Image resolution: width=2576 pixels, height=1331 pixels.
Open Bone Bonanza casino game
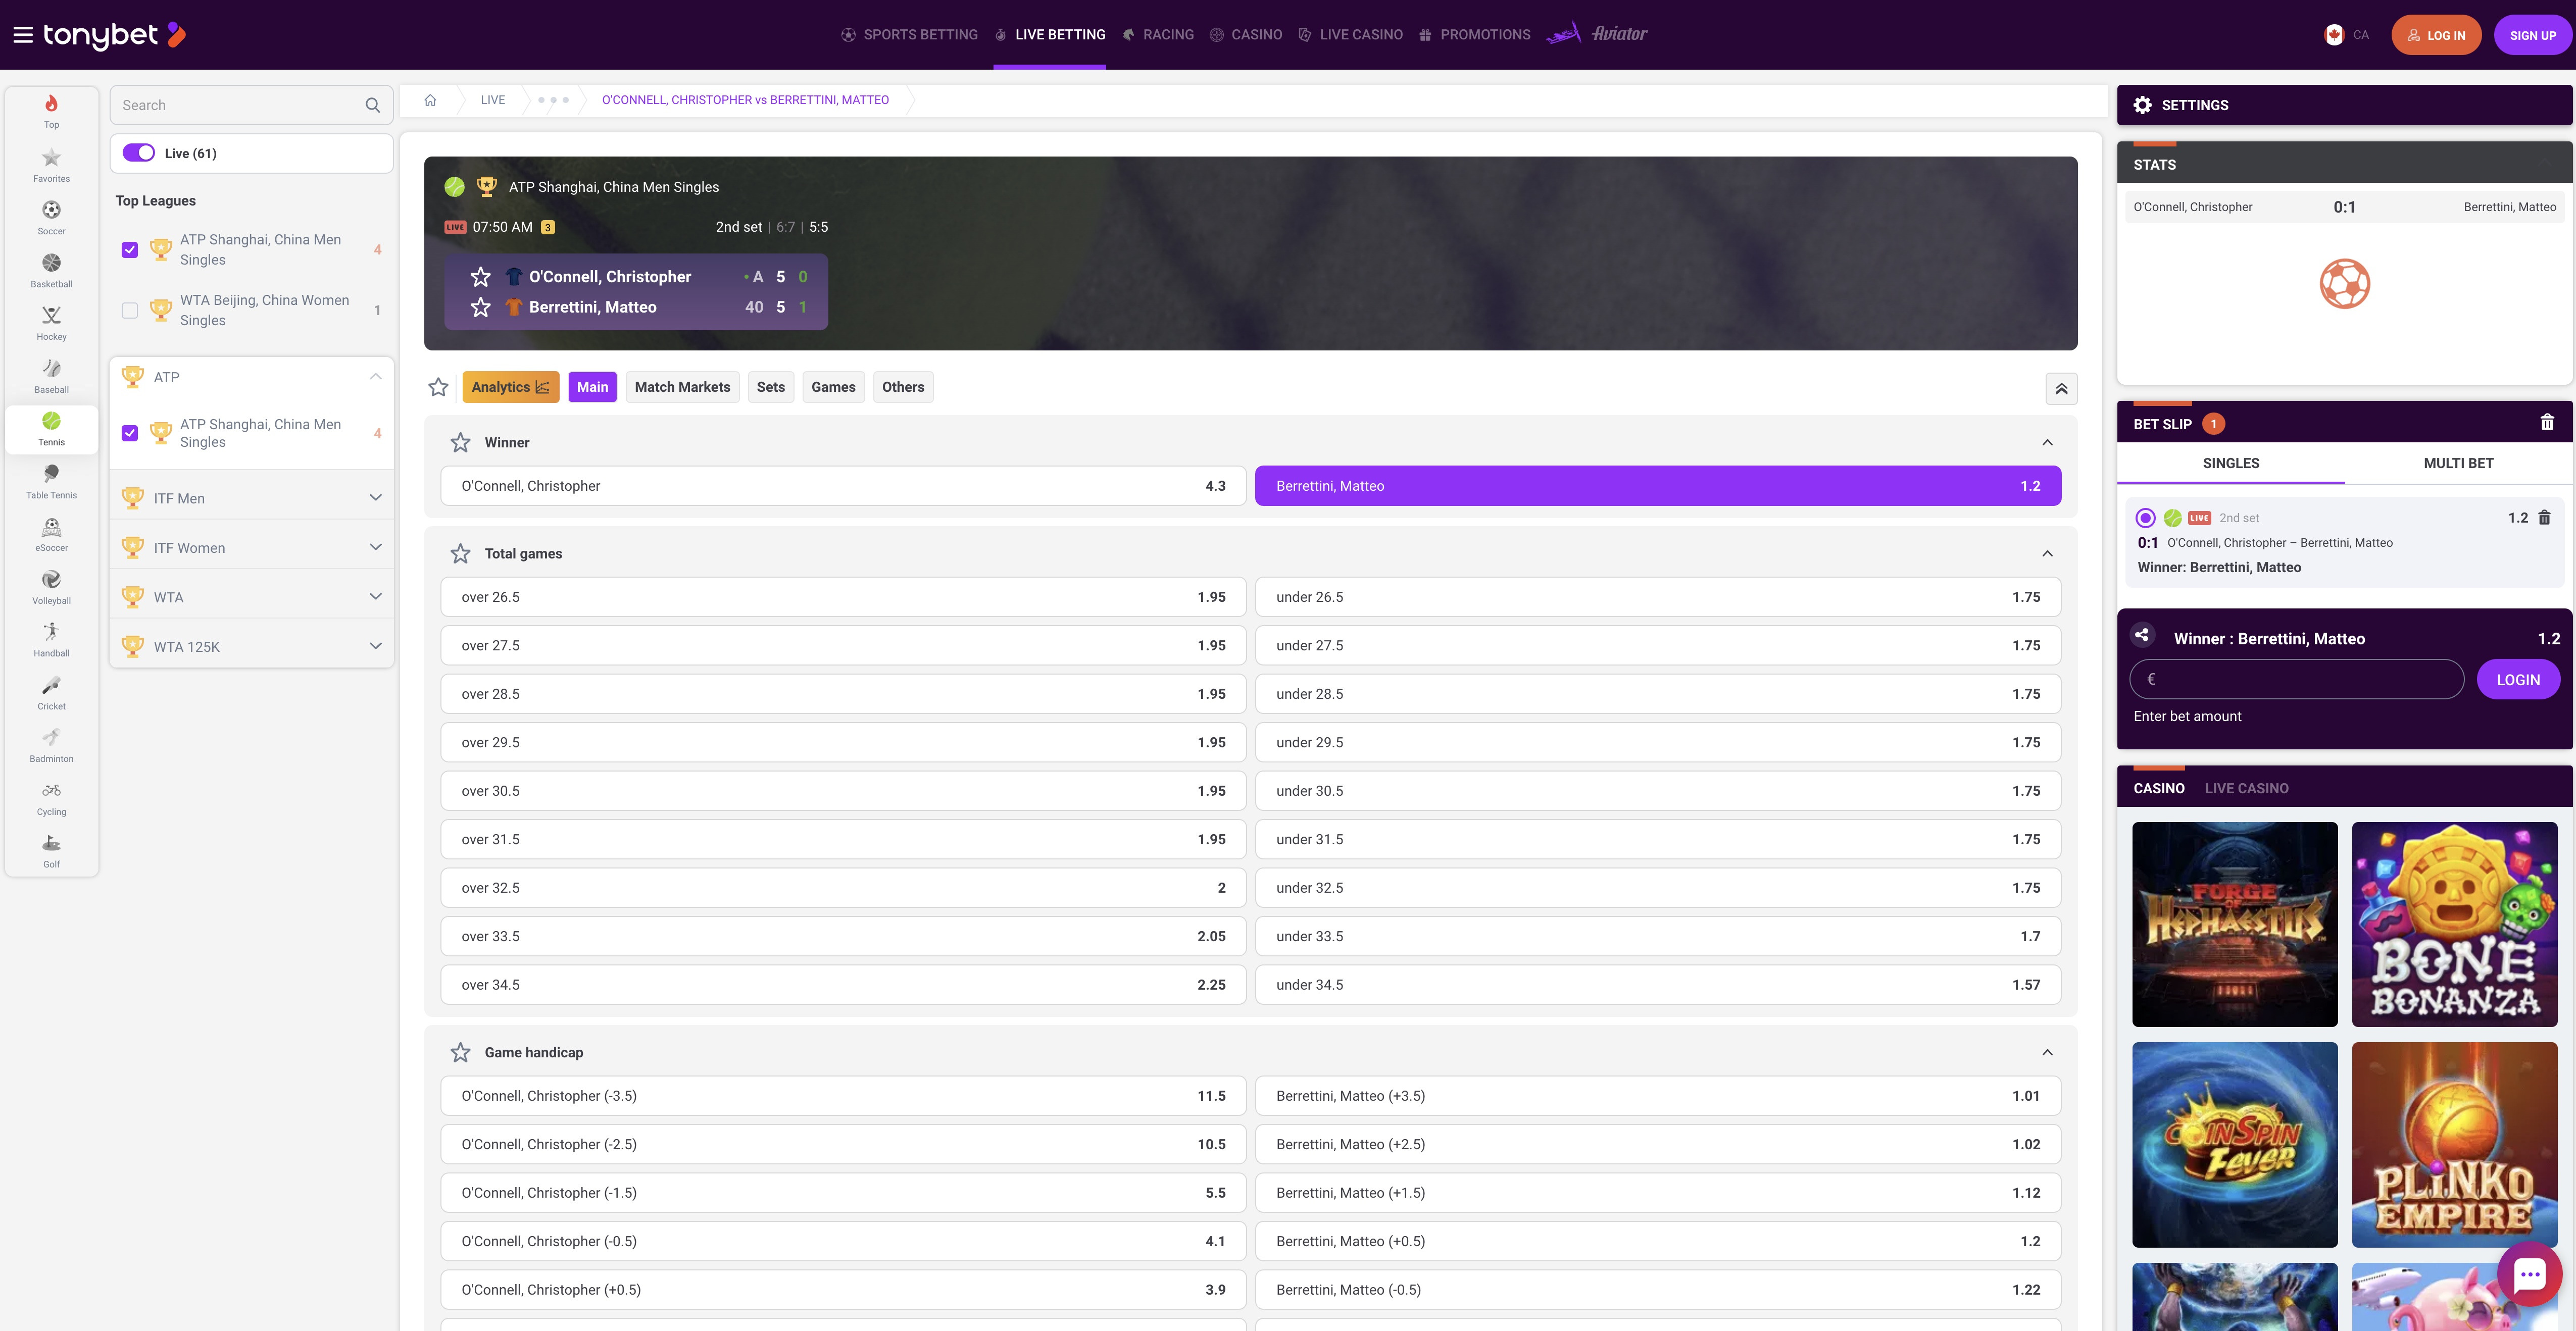pos(2454,924)
